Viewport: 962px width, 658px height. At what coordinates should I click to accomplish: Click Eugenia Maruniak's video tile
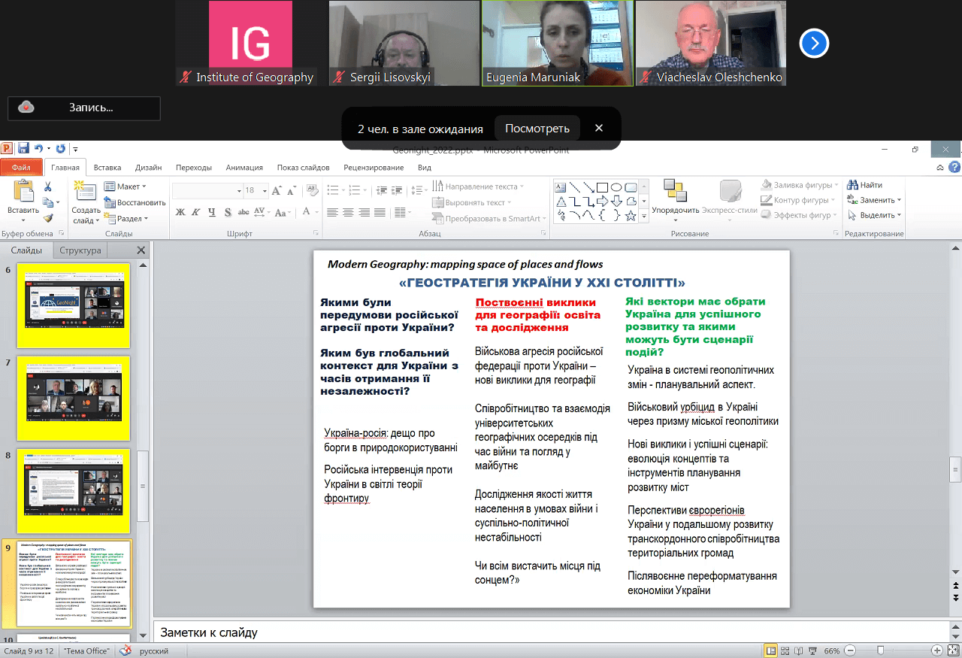[x=557, y=43]
